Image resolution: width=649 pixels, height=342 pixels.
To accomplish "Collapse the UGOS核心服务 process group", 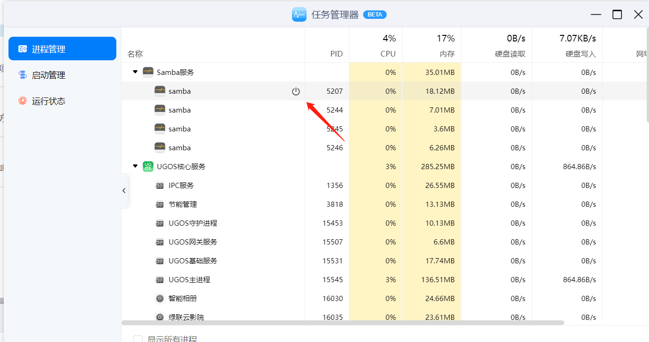I will pyautogui.click(x=135, y=166).
